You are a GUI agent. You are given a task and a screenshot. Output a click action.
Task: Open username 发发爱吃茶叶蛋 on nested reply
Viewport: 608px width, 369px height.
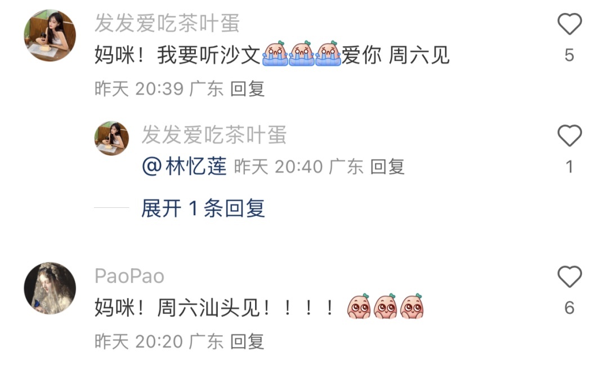click(x=214, y=135)
